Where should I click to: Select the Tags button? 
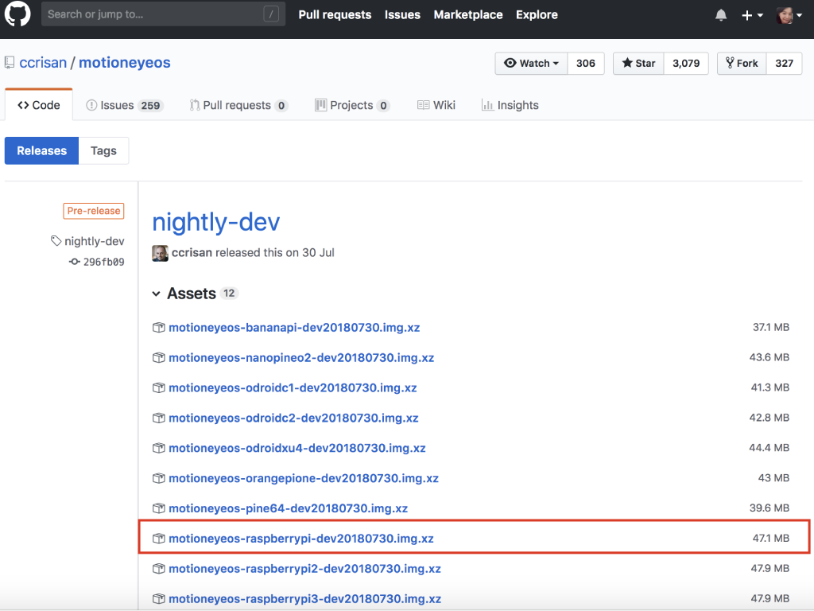coord(104,150)
